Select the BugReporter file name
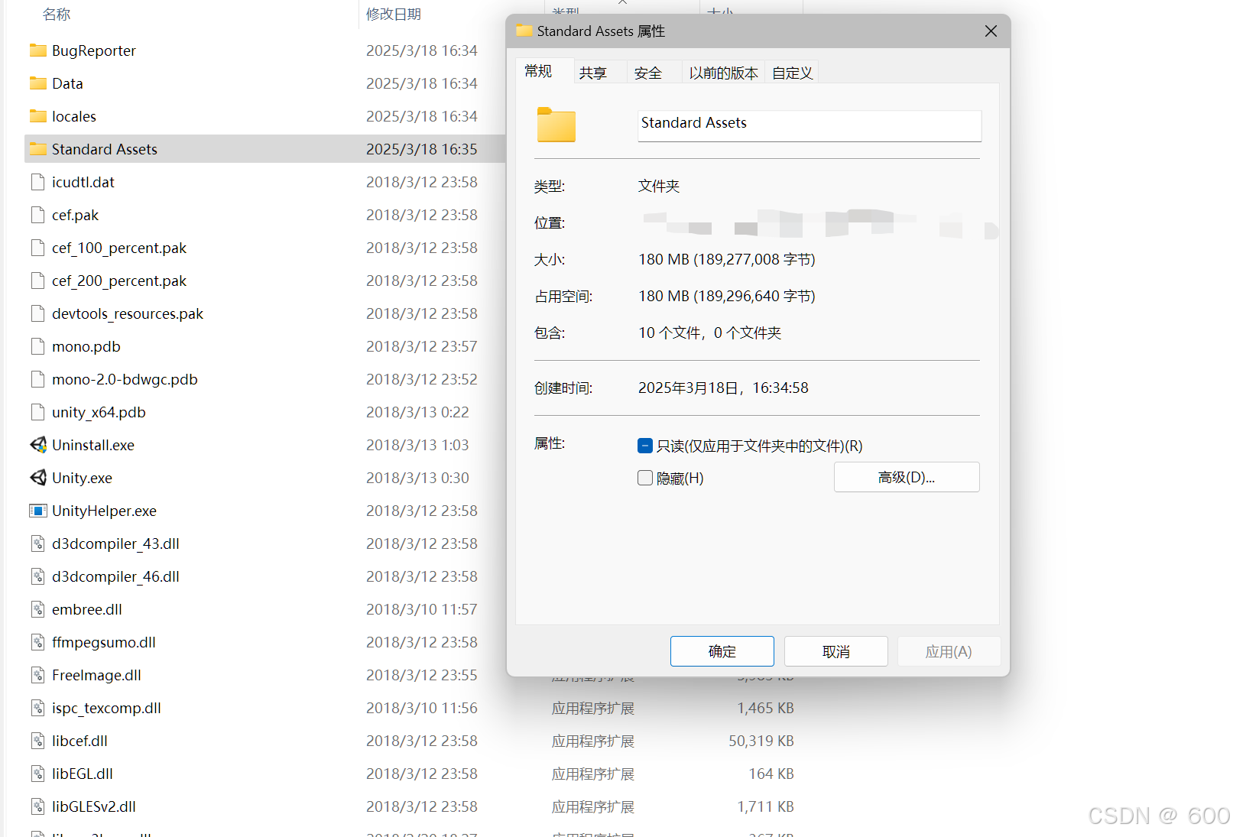Viewport: 1233px width, 837px height. point(94,50)
